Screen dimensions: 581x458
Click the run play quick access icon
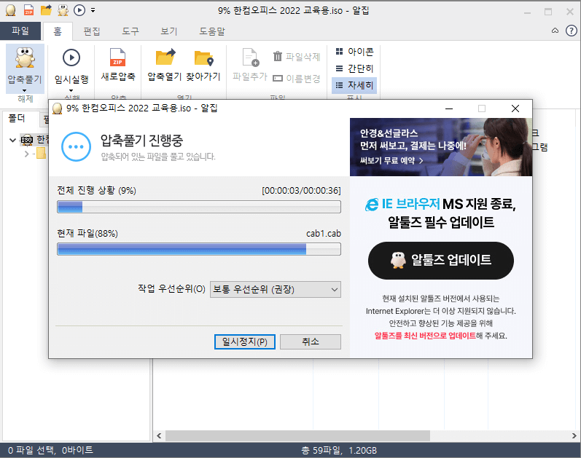[x=79, y=10]
